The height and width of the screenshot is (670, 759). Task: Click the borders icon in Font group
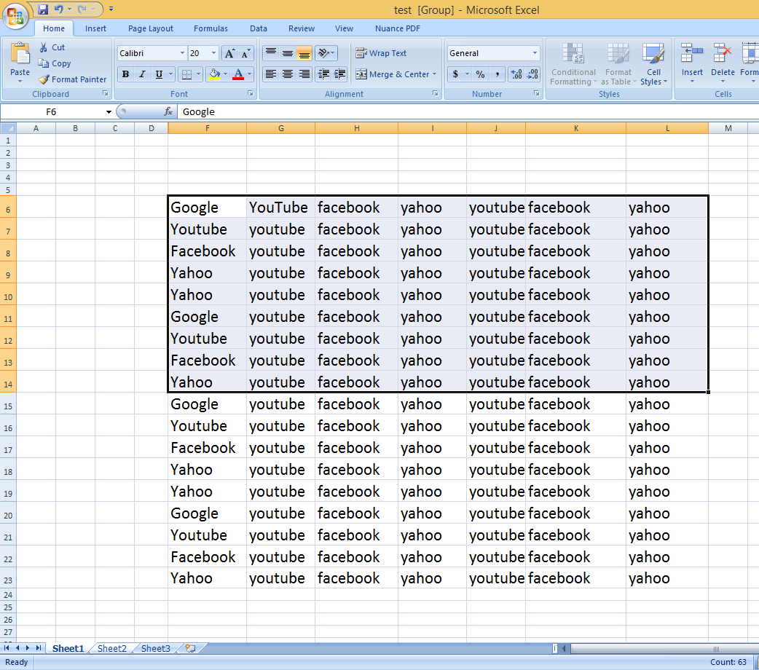tap(186, 74)
